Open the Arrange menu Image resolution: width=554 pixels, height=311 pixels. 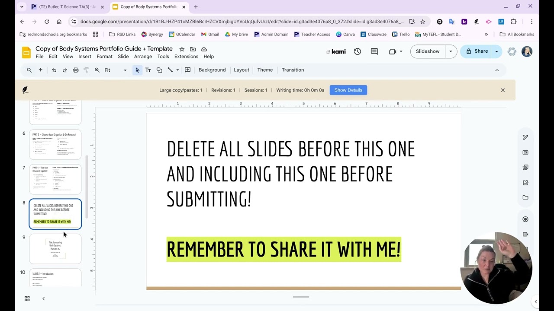click(143, 57)
